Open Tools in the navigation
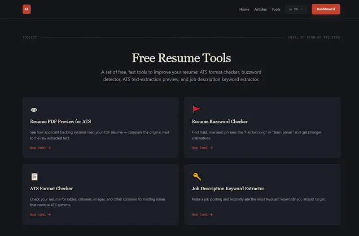 (276, 9)
